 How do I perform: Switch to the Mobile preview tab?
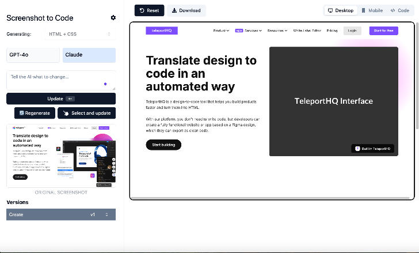372,10
